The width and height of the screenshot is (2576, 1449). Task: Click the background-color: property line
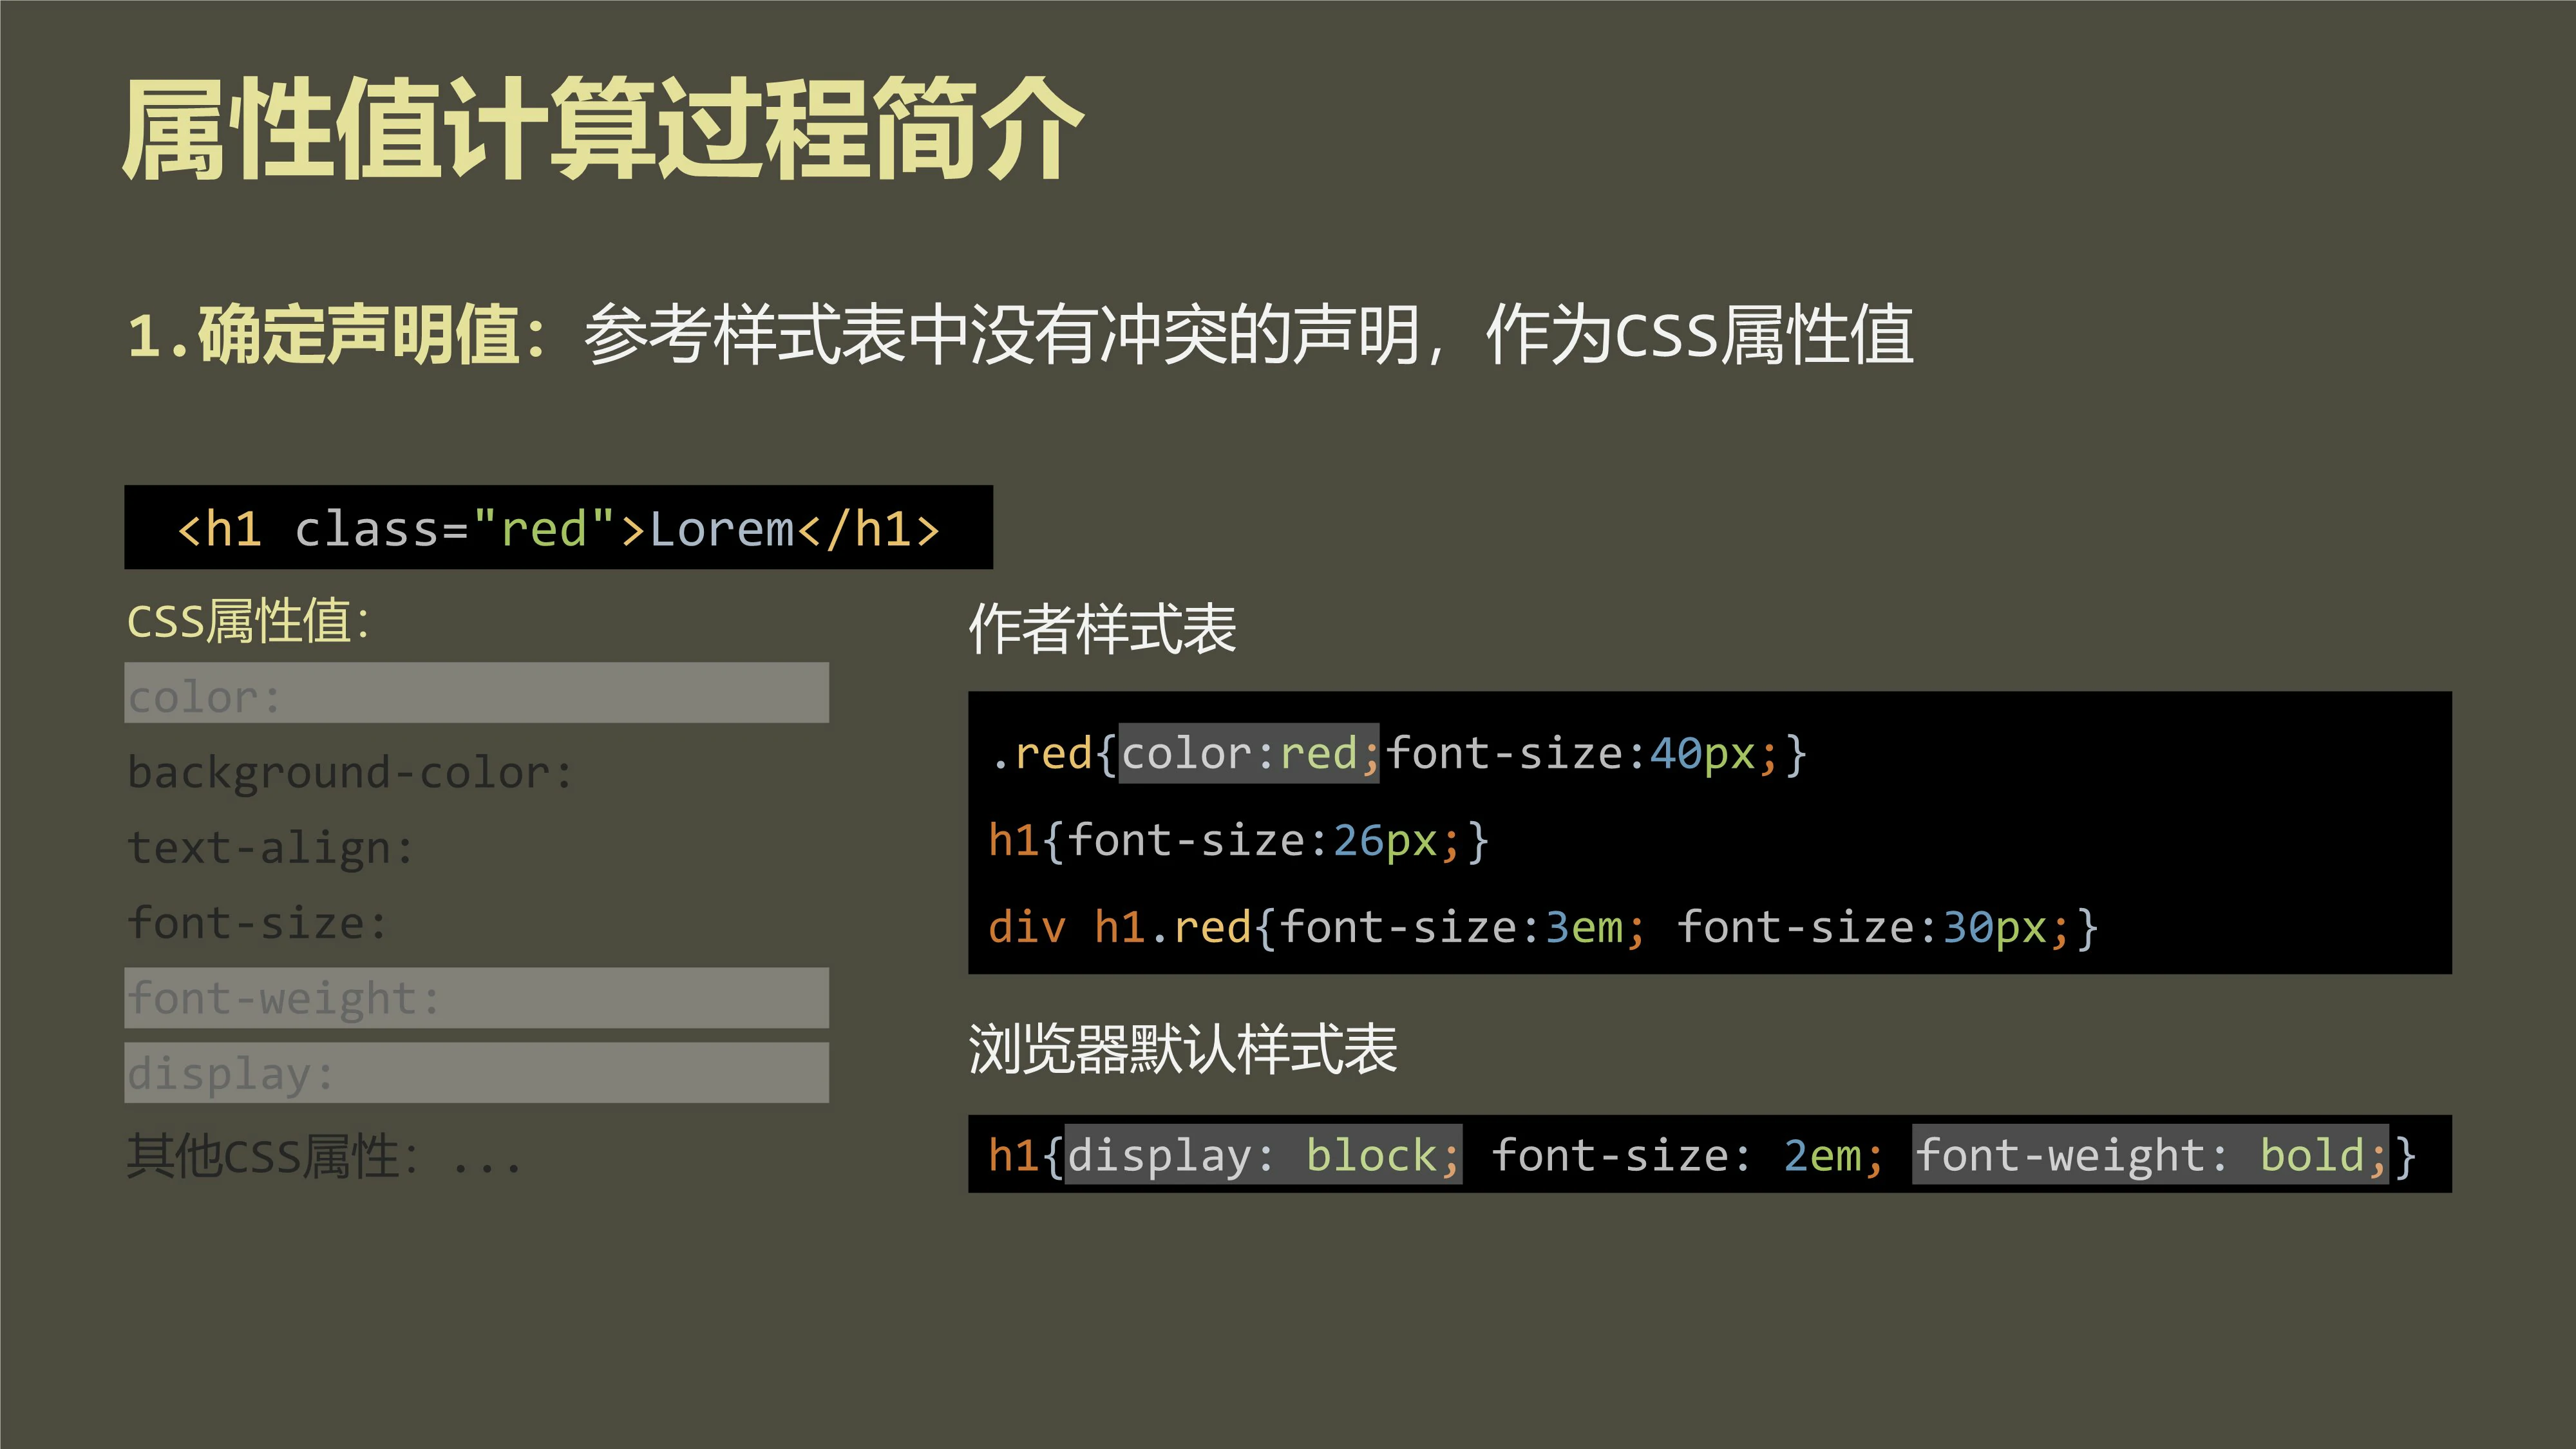point(350,773)
